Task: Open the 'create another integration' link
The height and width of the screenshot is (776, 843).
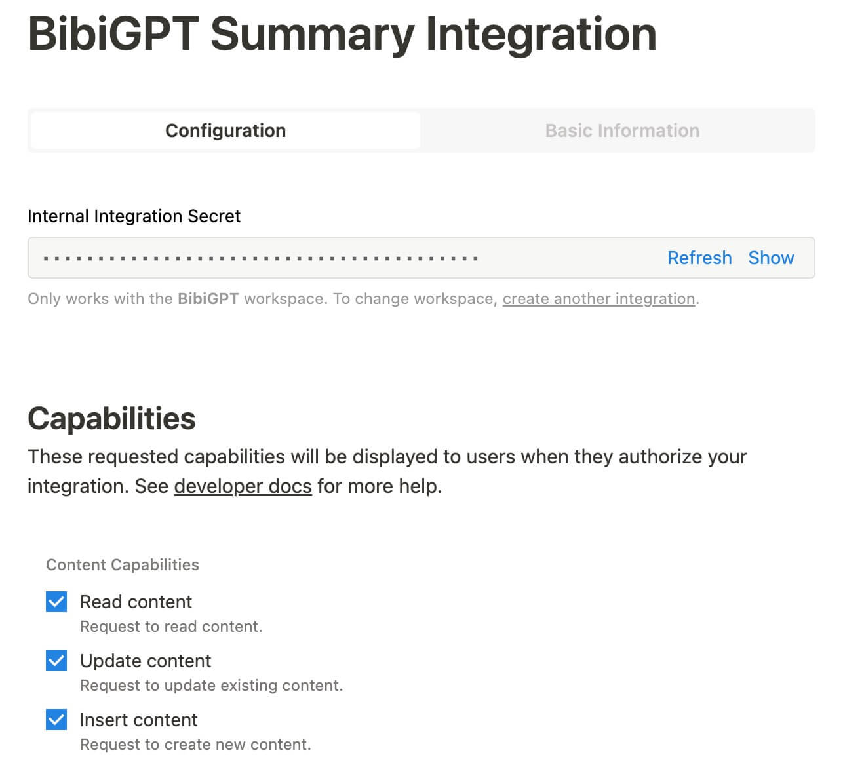Action: [598, 299]
